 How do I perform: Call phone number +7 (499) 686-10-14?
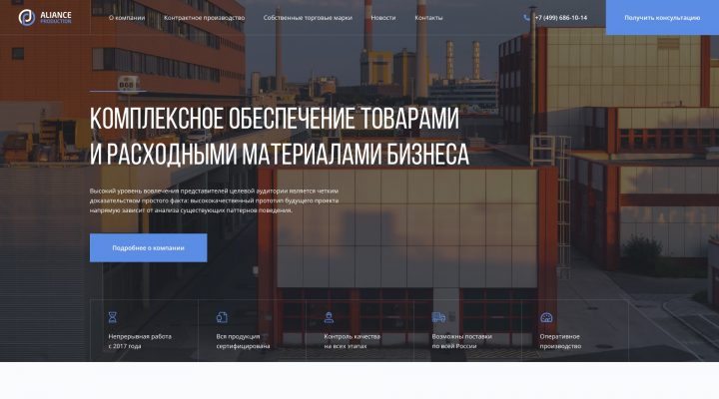pos(561,18)
